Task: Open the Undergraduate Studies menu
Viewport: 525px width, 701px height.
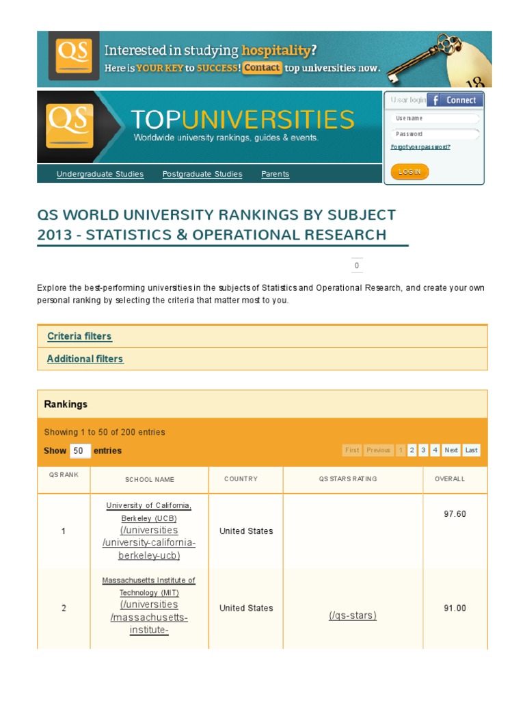Action: (100, 174)
